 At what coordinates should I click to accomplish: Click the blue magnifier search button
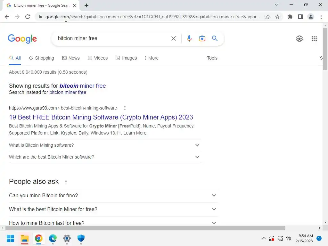point(215,38)
